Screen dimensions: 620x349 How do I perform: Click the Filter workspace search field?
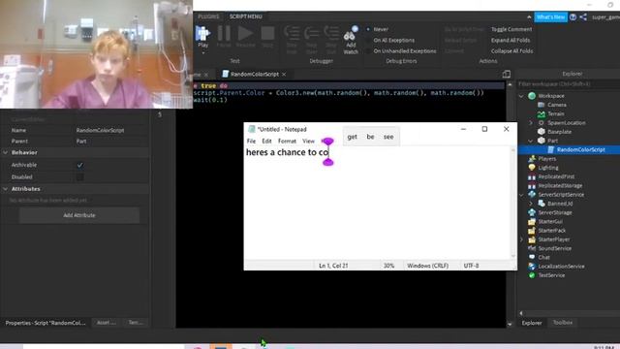pos(569,84)
